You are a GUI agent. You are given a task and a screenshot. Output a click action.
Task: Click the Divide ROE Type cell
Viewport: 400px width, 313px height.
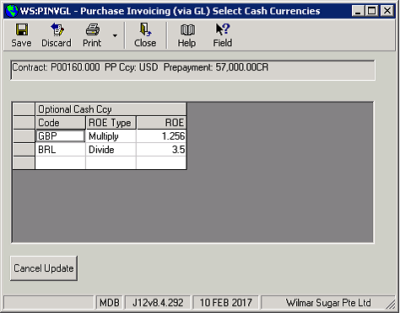point(111,150)
